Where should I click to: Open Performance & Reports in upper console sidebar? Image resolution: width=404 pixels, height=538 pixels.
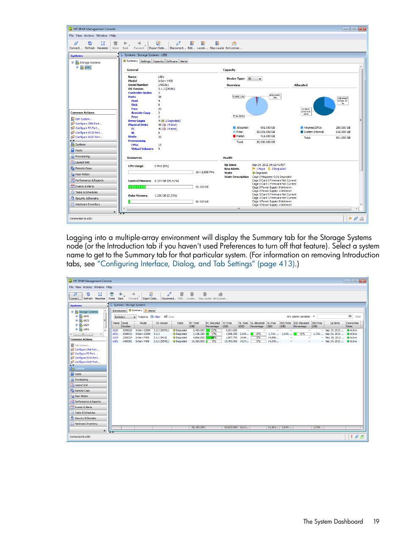[93, 180]
